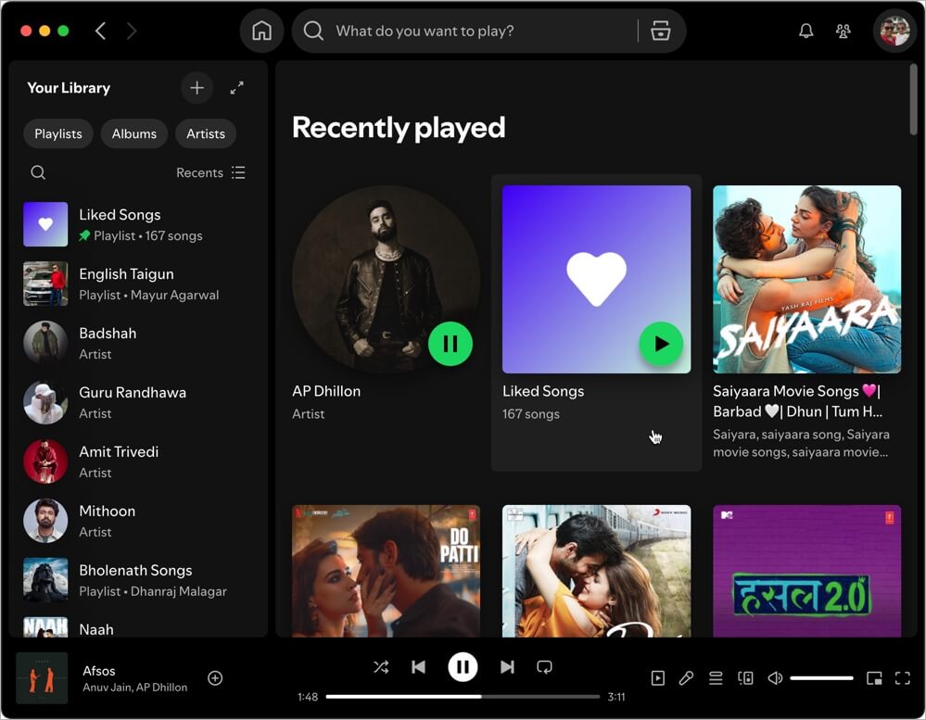Create playlist with plus button in library
The height and width of the screenshot is (720, 926).
[197, 88]
